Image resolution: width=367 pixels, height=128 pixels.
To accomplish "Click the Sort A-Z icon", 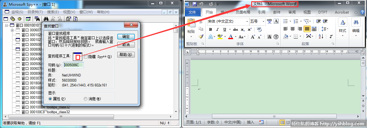I will click(x=321, y=36).
